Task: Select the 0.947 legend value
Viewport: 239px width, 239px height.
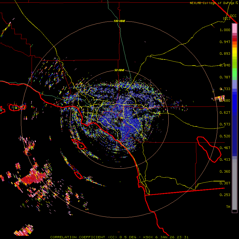Action: (225, 42)
